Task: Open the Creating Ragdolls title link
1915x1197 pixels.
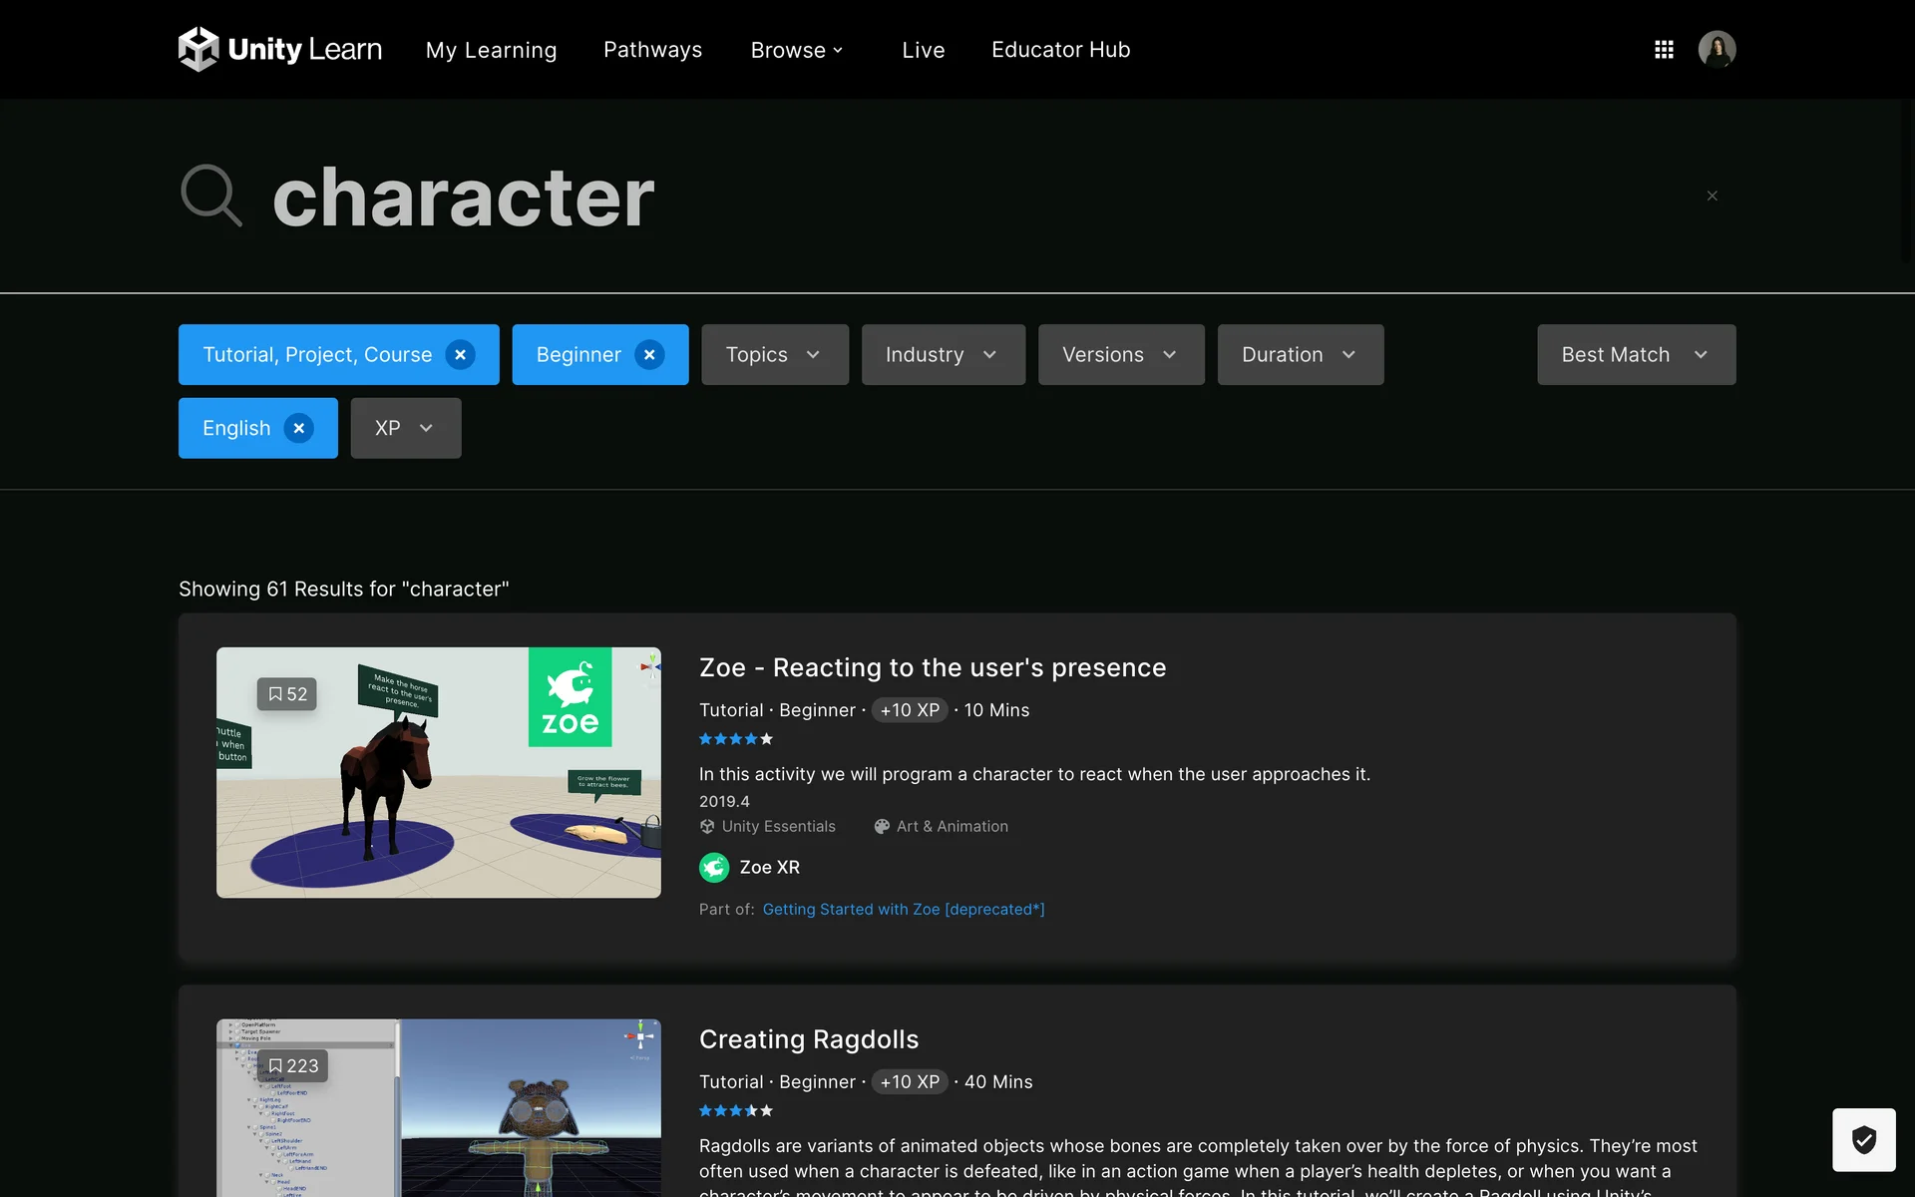Action: 808,1039
